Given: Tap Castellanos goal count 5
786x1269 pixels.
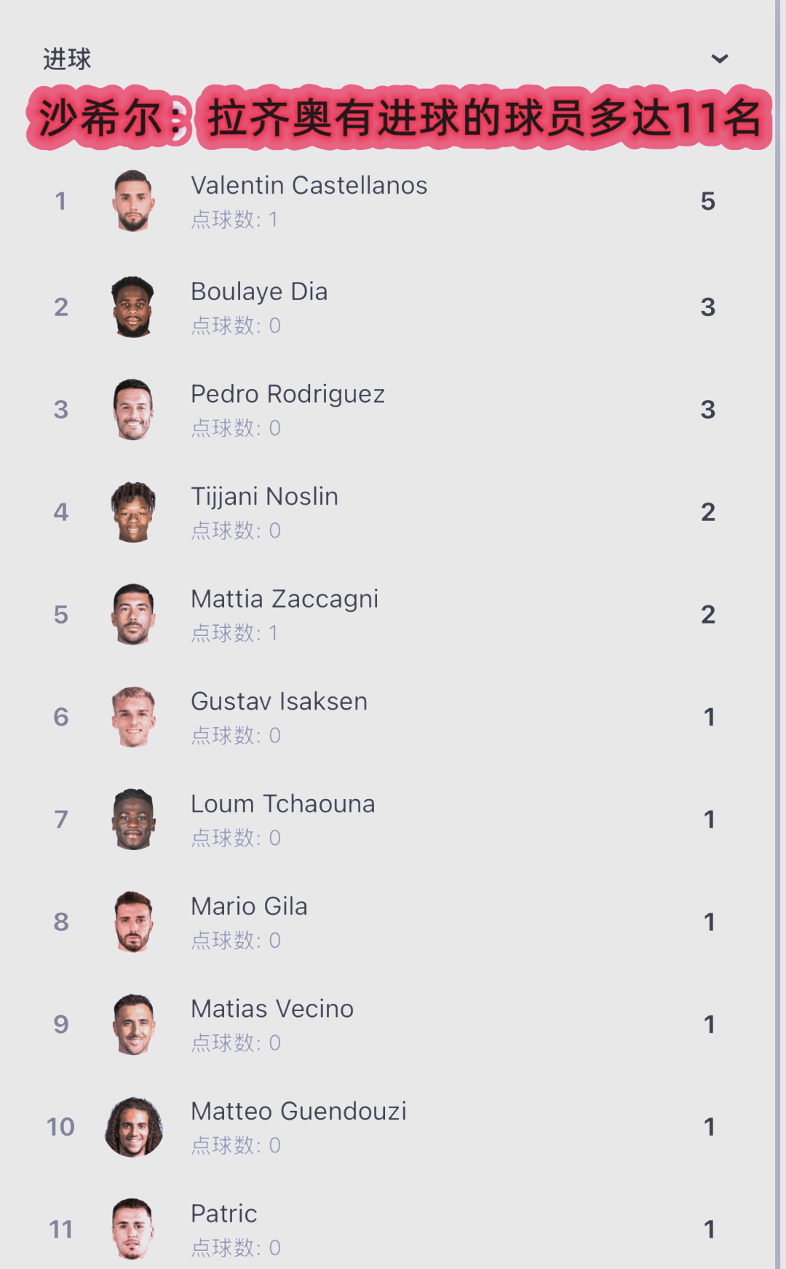Looking at the screenshot, I should tap(707, 201).
